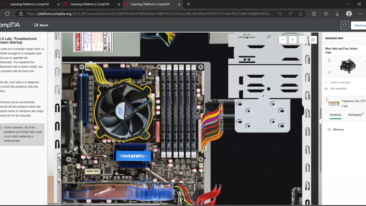The height and width of the screenshot is (206, 366).
Task: Open browser settings and more menu
Action: pyautogui.click(x=360, y=14)
